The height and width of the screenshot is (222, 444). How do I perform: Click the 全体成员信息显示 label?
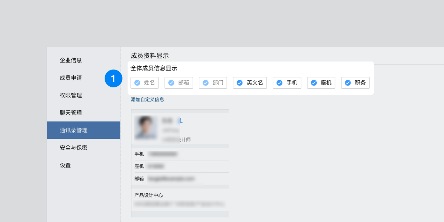[x=154, y=68]
